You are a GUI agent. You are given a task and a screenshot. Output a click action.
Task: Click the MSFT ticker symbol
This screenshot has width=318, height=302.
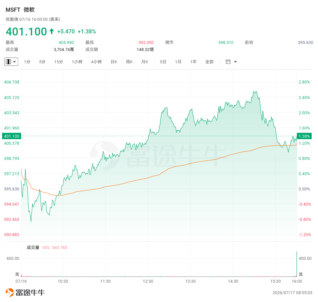tap(13, 10)
